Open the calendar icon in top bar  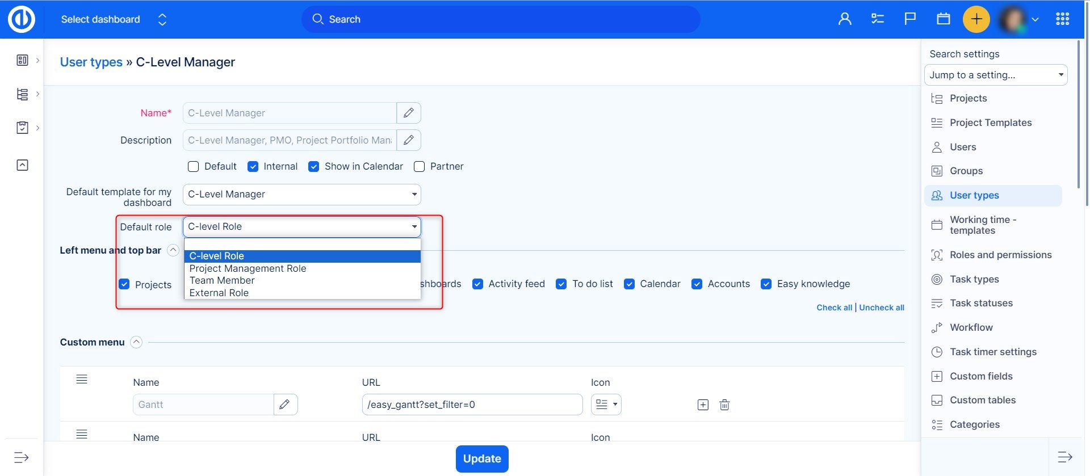pos(943,19)
